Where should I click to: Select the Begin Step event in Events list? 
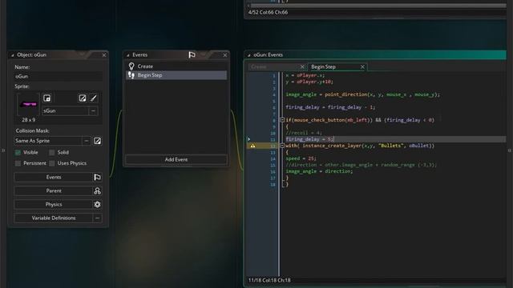click(x=176, y=75)
